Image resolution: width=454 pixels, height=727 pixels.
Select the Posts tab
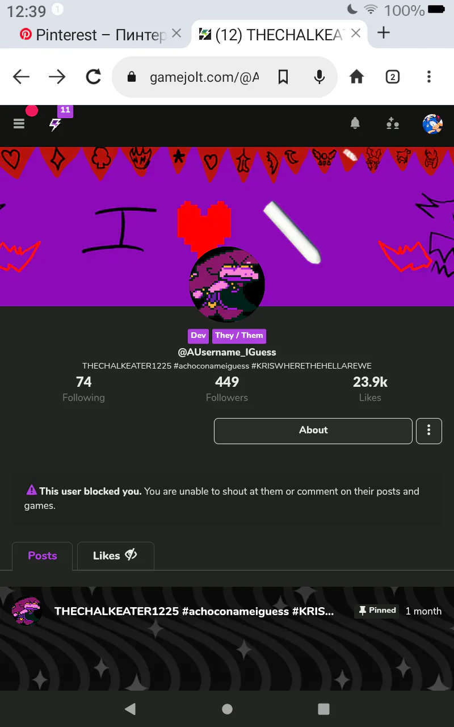point(43,555)
